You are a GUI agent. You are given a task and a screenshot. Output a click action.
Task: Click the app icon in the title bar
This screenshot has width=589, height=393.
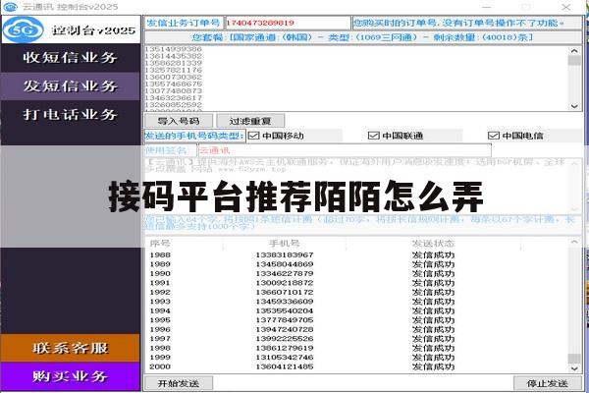click(x=10, y=7)
